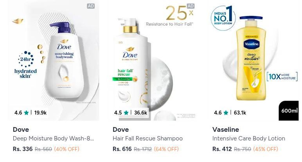Click the AD badge on Dove shampoo

(191, 6)
